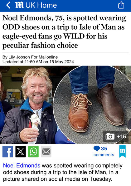The width and height of the screenshot is (131, 186).
Task: Tap the blue Mail bookmark ribbon
Action: click(123, 151)
